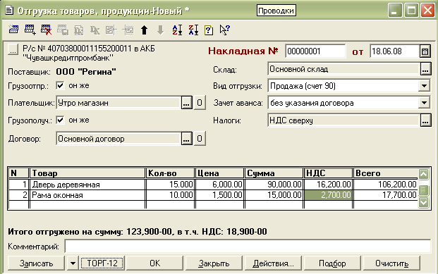Open Договор card with O button
Viewport: 438px width, 274px height.
click(200, 138)
